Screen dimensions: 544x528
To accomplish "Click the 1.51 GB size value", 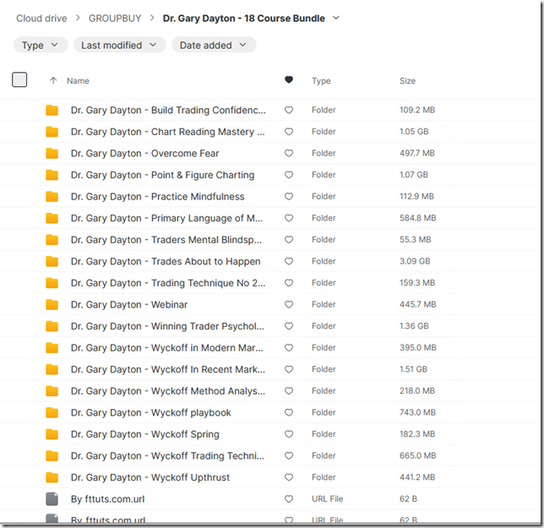I will coord(413,369).
